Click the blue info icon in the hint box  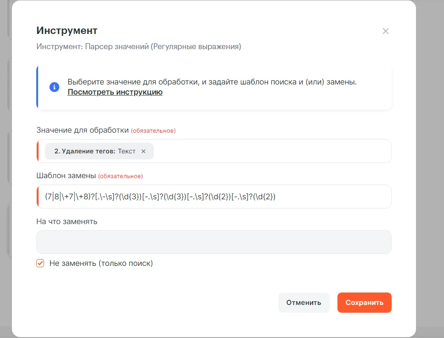(x=54, y=87)
